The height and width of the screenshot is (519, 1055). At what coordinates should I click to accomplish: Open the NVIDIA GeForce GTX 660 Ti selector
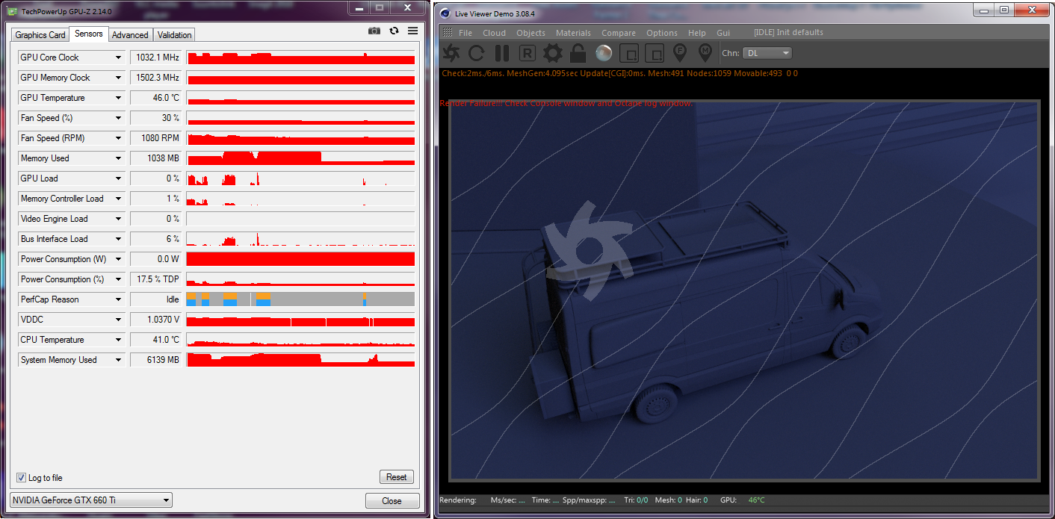click(91, 500)
